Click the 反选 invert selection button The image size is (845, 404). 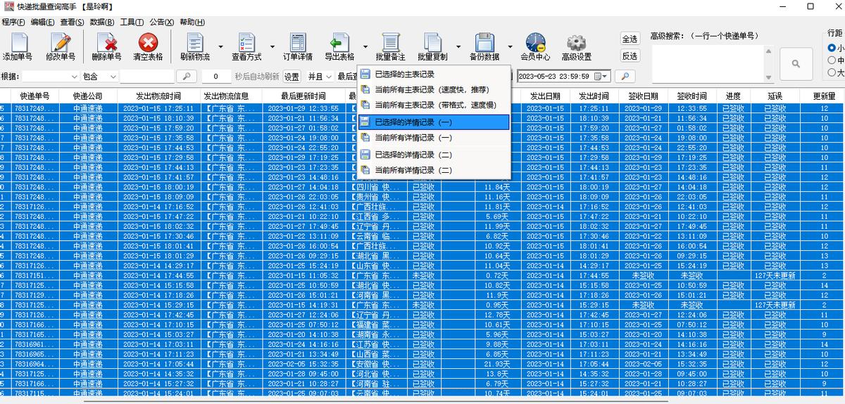click(630, 56)
